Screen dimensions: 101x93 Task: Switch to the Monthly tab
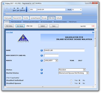click(x=26, y=18)
